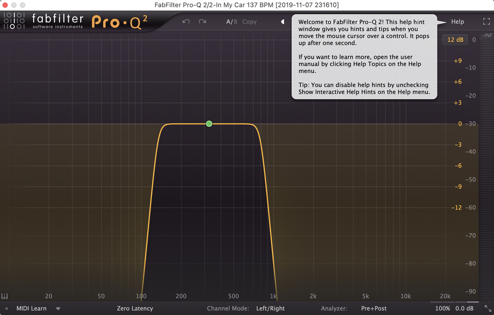This screenshot has height=315, width=494.
Task: Show the piano keyboard display icon
Action: tap(5, 296)
